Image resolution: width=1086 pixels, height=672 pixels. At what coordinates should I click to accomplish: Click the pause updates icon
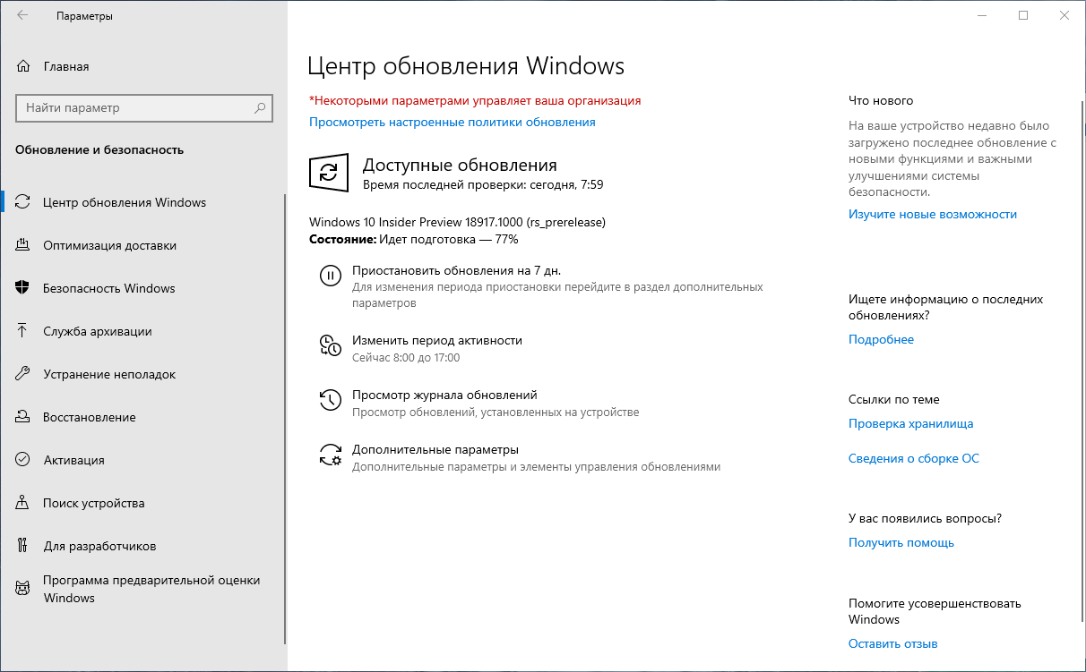tap(331, 276)
